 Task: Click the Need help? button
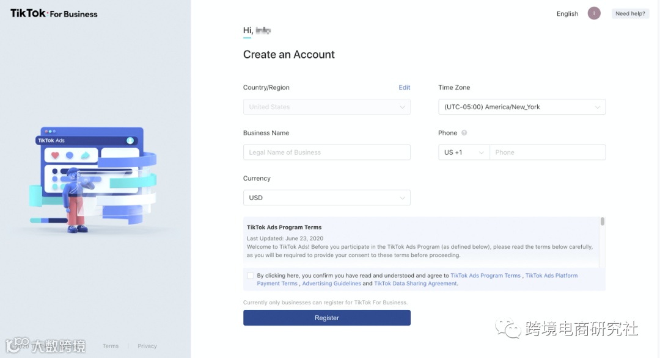click(630, 13)
